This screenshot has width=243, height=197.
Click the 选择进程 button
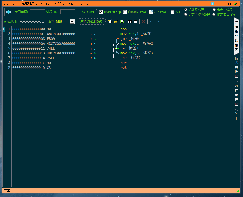coord(88,12)
